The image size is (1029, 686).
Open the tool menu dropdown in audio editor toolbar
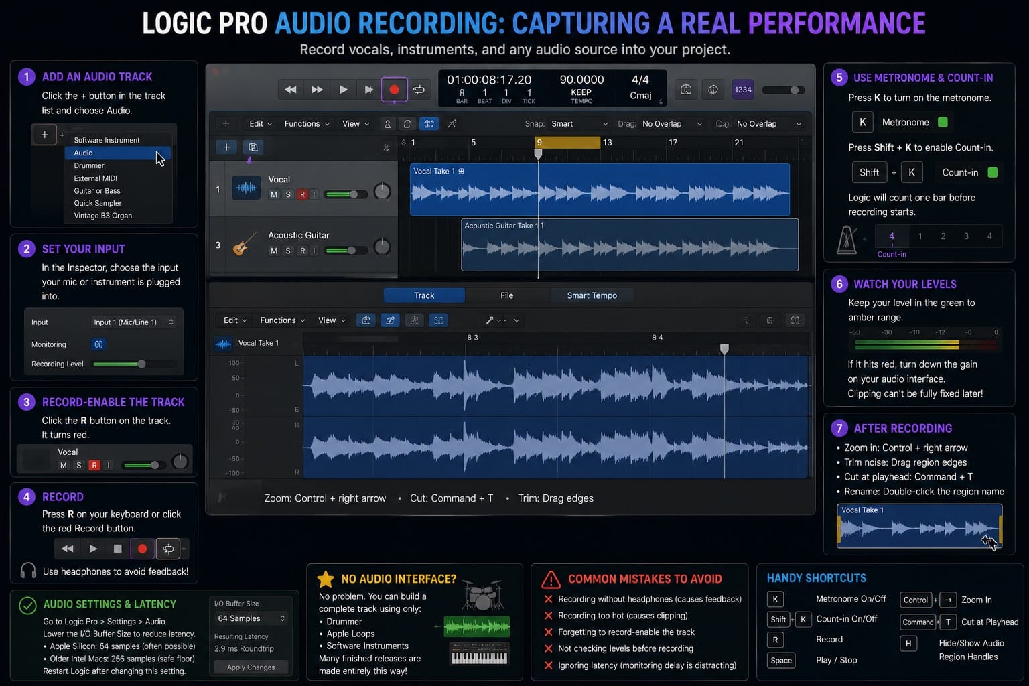502,320
